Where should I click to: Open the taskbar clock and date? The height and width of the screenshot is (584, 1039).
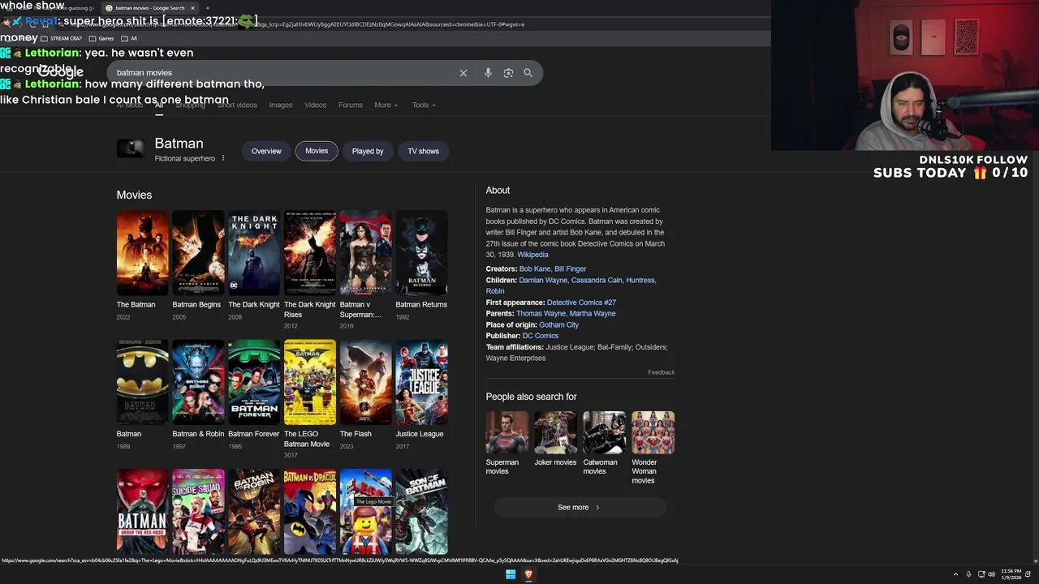coord(1011,574)
